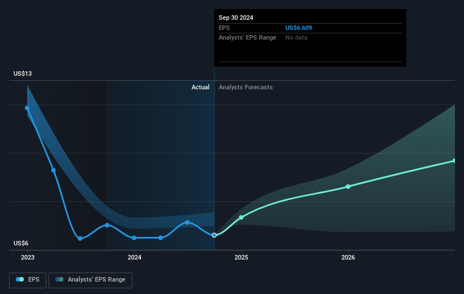This screenshot has height=294, width=464.
Task: Click the US$6.609 EPS value in tooltip
Action: click(298, 28)
